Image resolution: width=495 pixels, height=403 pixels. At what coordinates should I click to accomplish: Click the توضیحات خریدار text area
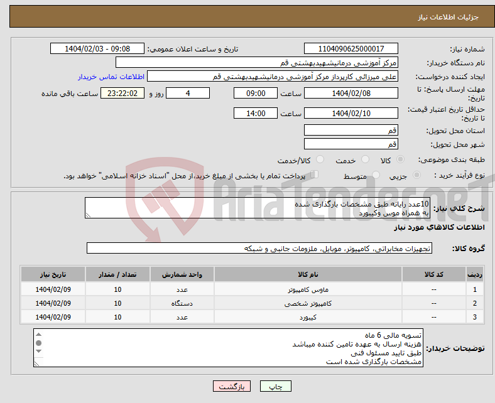[228, 348]
